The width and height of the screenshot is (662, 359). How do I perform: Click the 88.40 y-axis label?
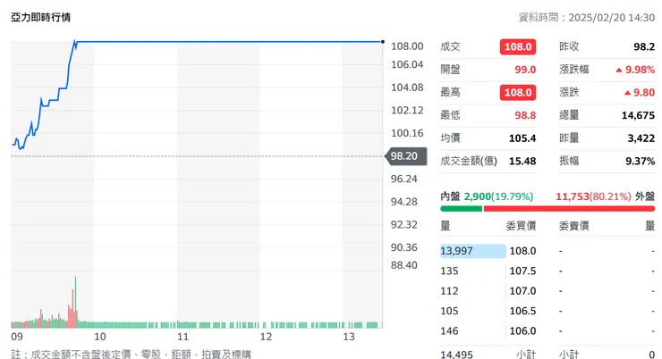click(x=404, y=265)
